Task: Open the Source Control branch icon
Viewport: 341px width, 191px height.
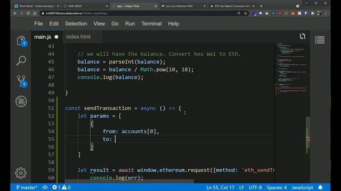Action: [21, 81]
